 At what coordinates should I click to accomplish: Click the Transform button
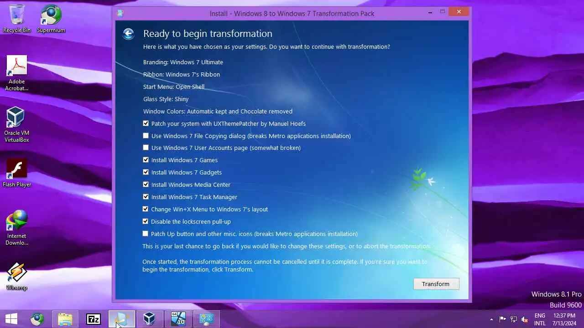click(436, 284)
